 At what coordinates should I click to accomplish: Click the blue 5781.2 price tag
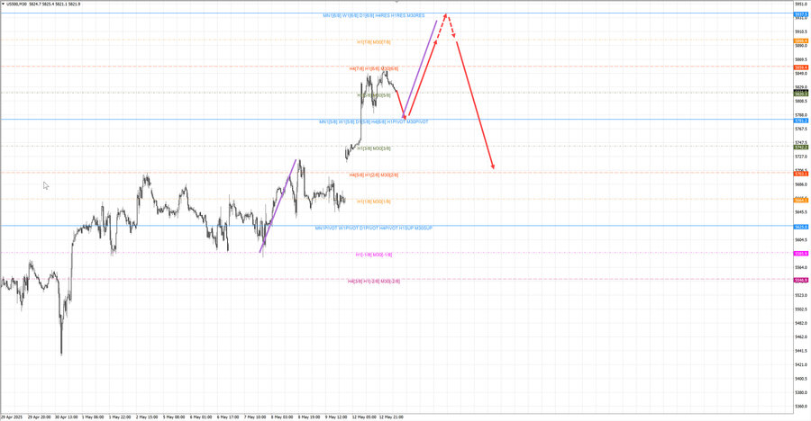click(x=801, y=121)
